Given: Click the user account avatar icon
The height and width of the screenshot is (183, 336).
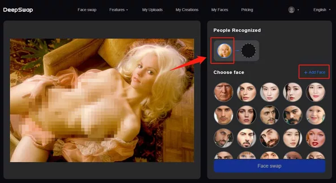Looking at the screenshot, I should pos(291,10).
